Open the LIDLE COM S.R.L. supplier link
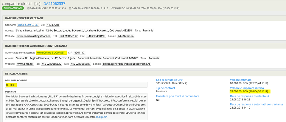286x122 pixels. pos(28,25)
